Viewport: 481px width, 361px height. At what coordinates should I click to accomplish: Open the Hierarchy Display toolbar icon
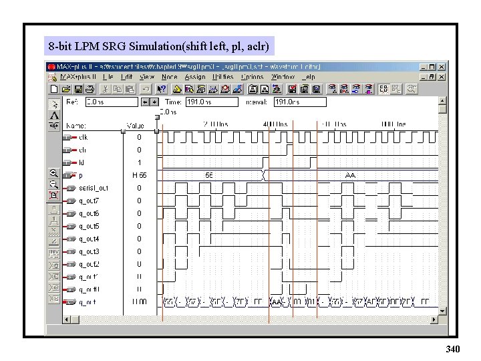(176, 89)
